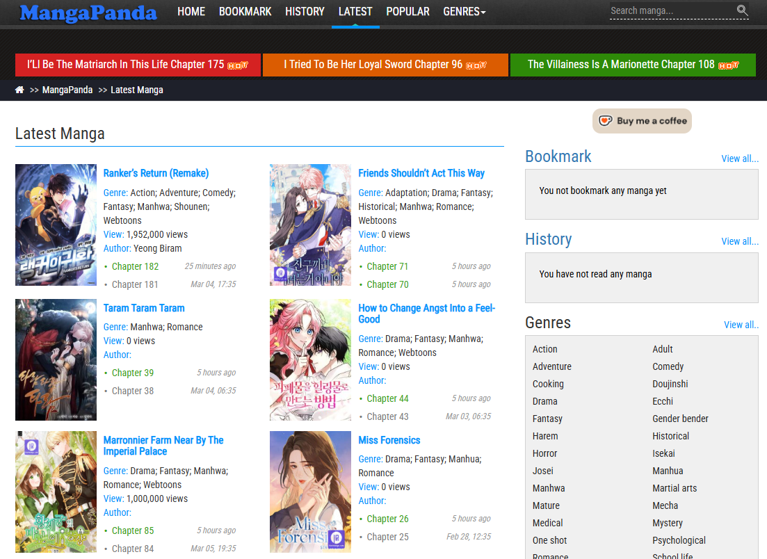View all bookmarks

point(739,159)
